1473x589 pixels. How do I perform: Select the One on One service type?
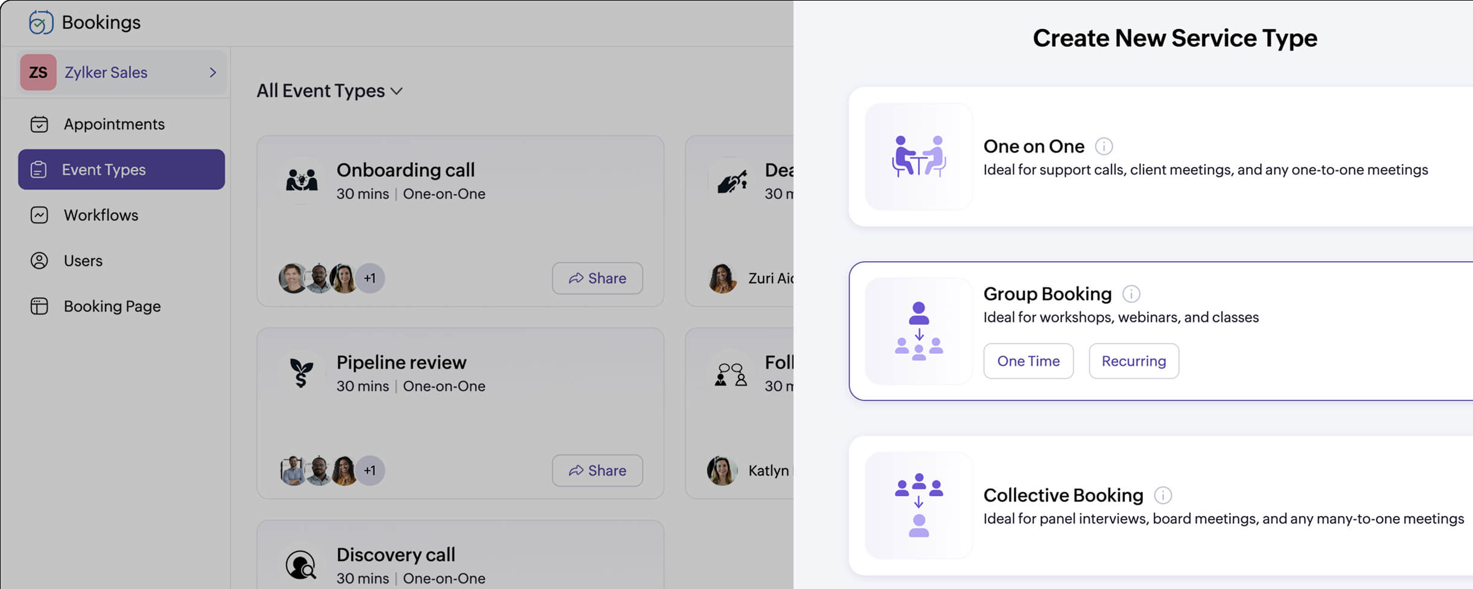coord(1161,157)
